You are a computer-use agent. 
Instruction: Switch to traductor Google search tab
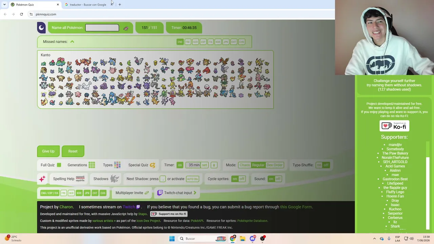point(88,4)
